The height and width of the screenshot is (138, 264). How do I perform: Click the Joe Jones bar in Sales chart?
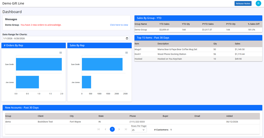click(x=87, y=82)
